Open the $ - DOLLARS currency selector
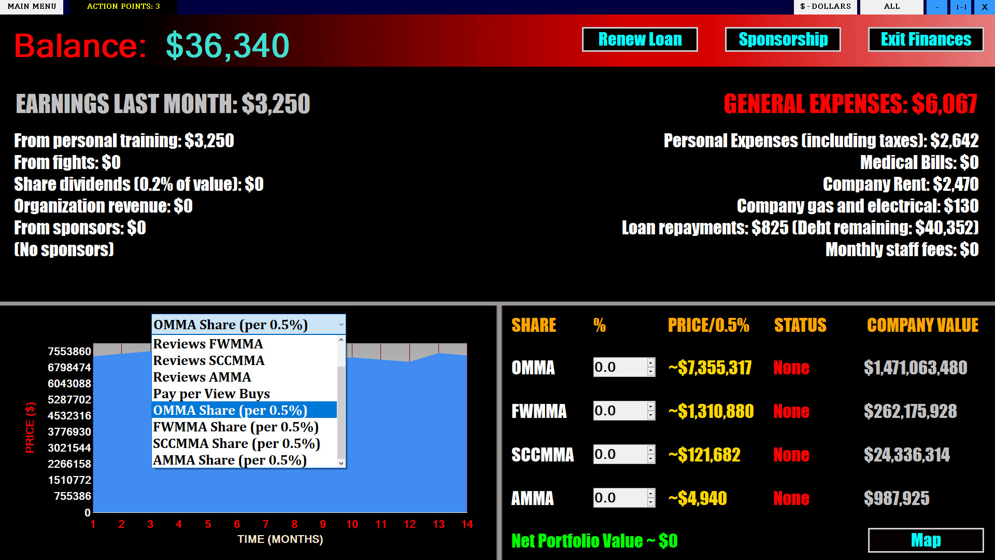This screenshot has height=560, width=995. pos(825,7)
